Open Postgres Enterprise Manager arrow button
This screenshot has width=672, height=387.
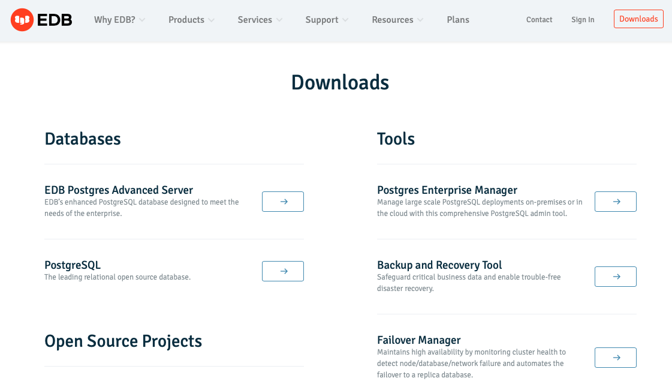(615, 202)
